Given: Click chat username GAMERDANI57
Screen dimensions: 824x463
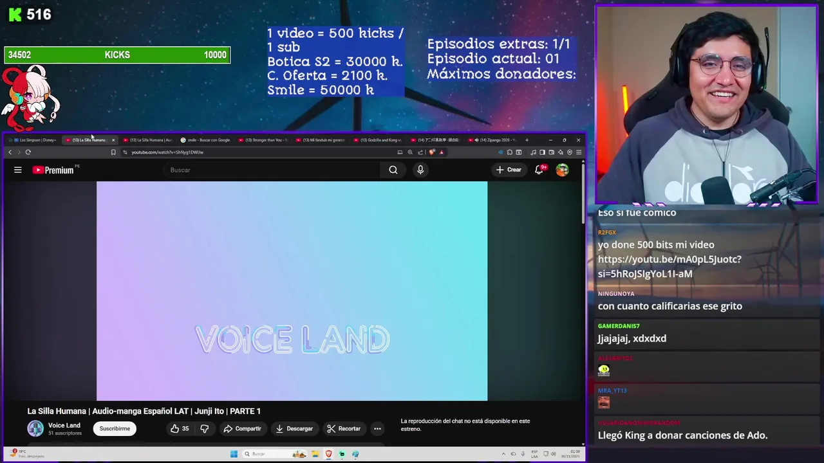Looking at the screenshot, I should pos(619,326).
